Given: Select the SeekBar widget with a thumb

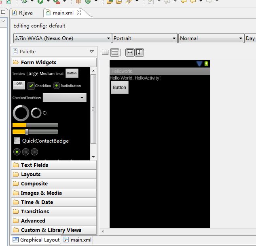Looking at the screenshot, I should pos(35,132).
